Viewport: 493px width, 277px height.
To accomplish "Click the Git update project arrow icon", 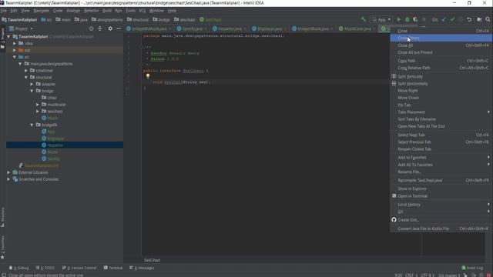I will (x=444, y=19).
